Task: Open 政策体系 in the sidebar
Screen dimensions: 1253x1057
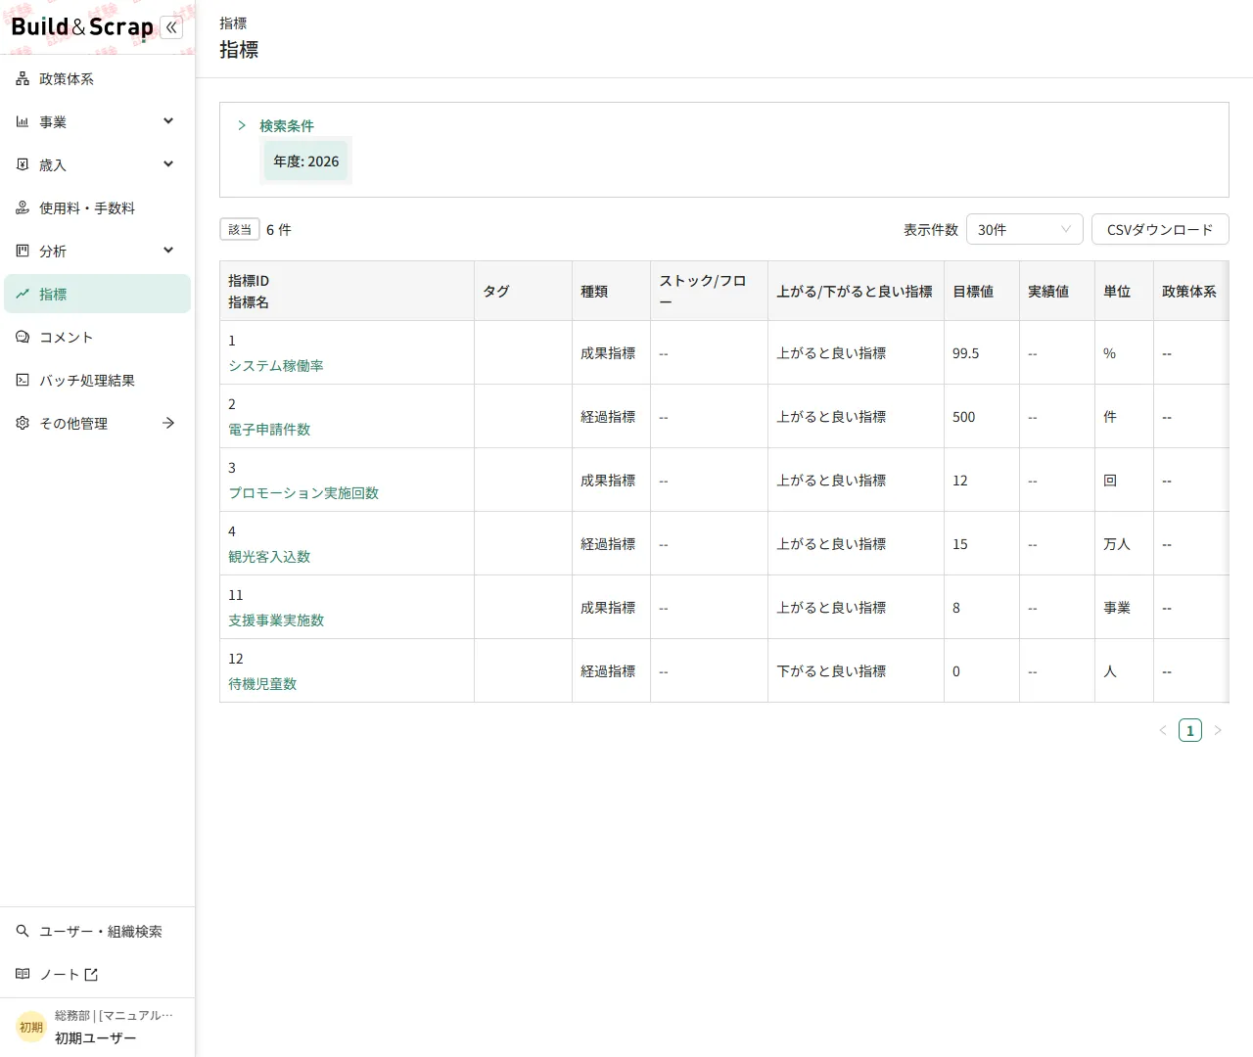Action: pos(97,78)
